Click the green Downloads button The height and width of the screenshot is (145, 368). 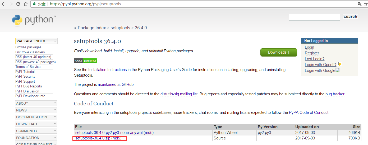[279, 52]
